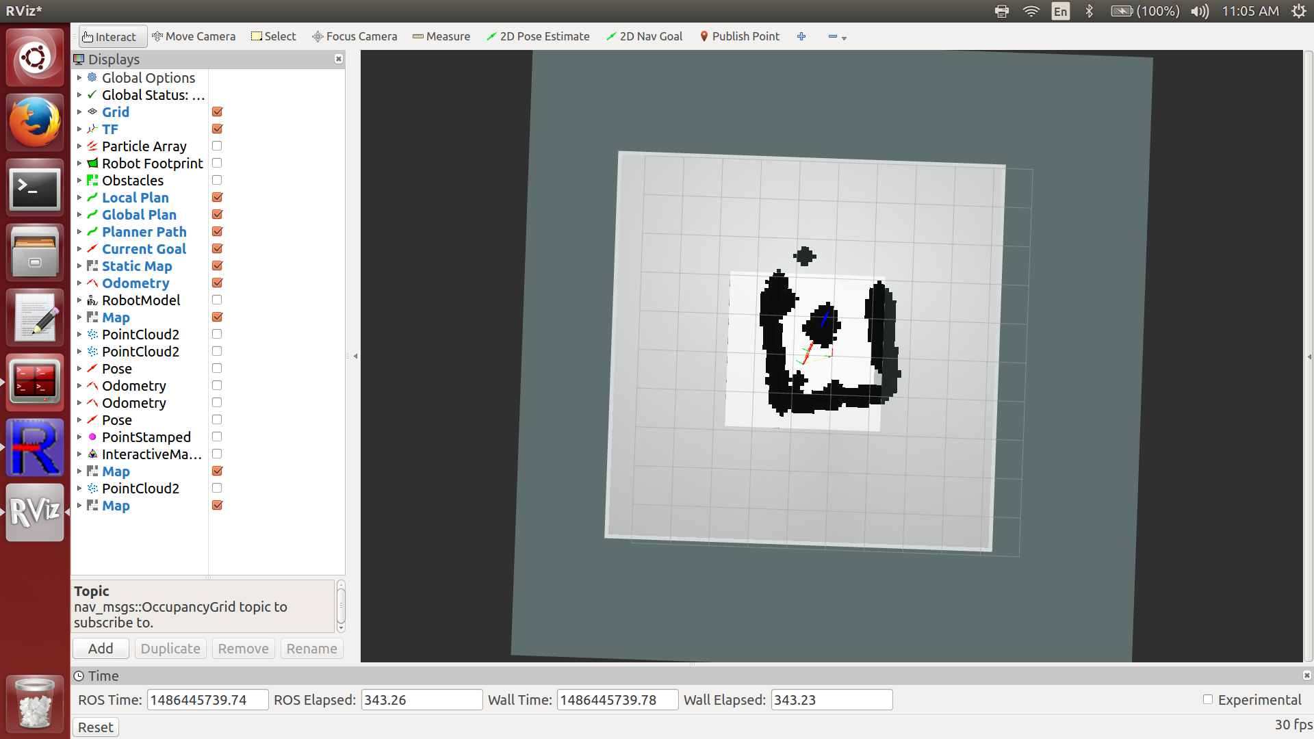Expand Global Options tree node
The width and height of the screenshot is (1314, 739).
(79, 78)
